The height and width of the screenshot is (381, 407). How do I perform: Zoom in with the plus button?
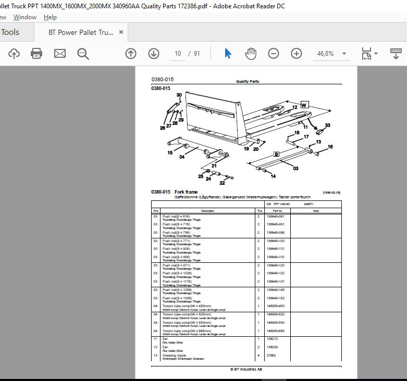[296, 54]
